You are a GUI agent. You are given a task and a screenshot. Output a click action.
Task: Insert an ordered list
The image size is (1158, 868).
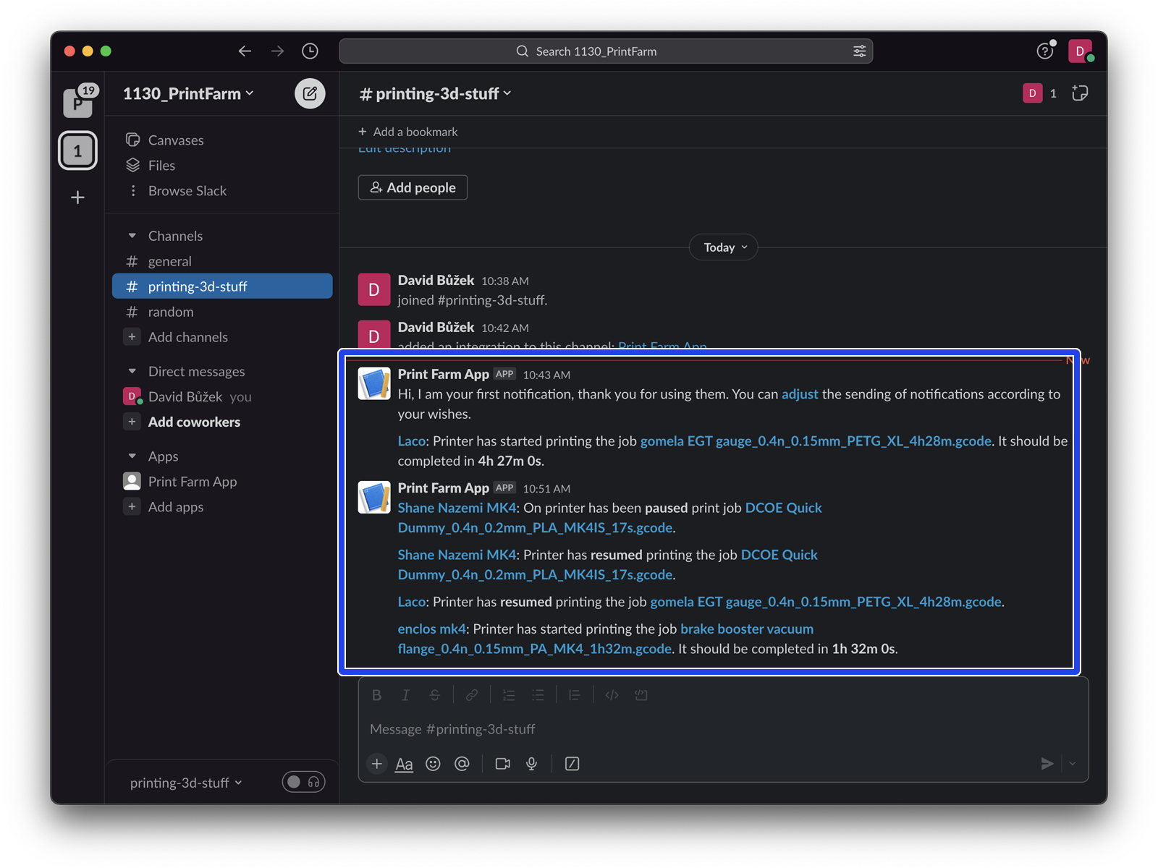[x=509, y=695]
